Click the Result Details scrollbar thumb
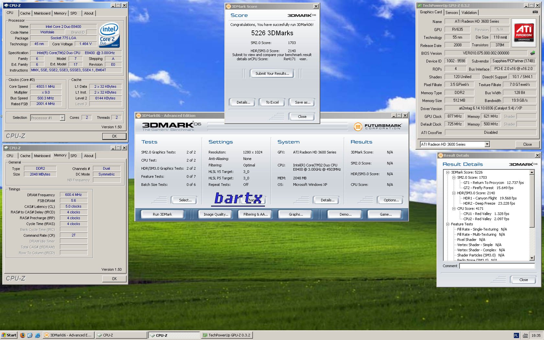Screen dimensions: 544x340 click(532, 201)
